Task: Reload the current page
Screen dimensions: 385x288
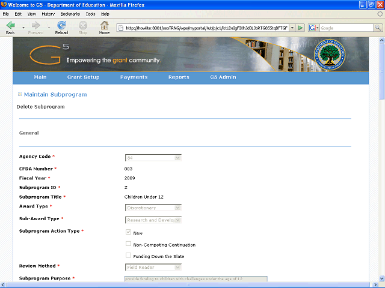Action: click(61, 25)
